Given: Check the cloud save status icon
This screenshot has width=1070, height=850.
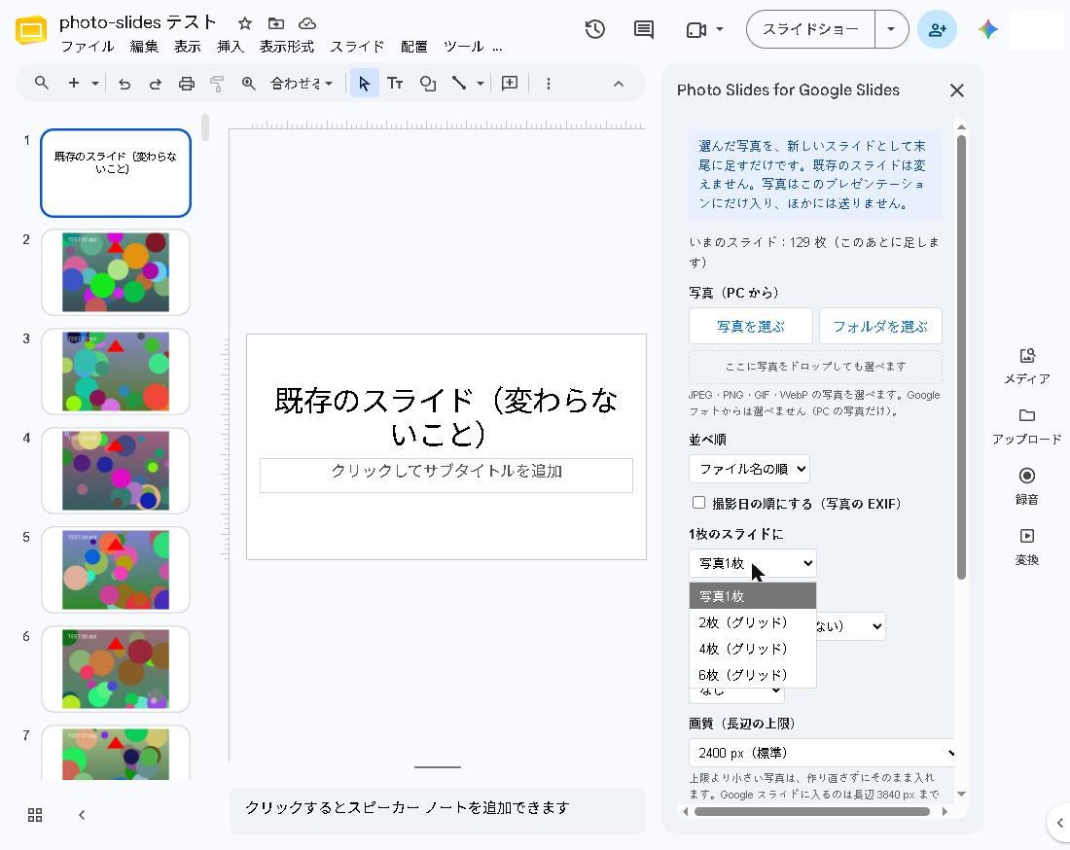Looking at the screenshot, I should (307, 24).
